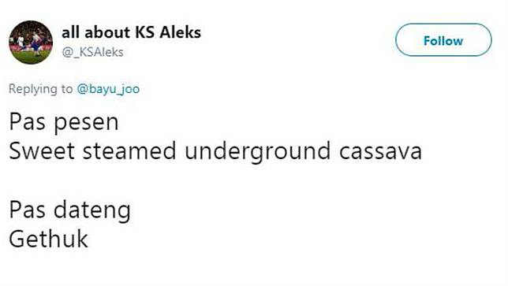The height and width of the screenshot is (286, 508).
Task: Open the "all about KS Aleks" display name
Action: tap(131, 32)
